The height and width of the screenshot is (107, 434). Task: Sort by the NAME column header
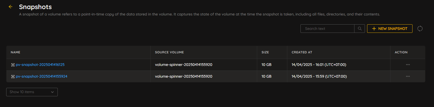(x=15, y=52)
